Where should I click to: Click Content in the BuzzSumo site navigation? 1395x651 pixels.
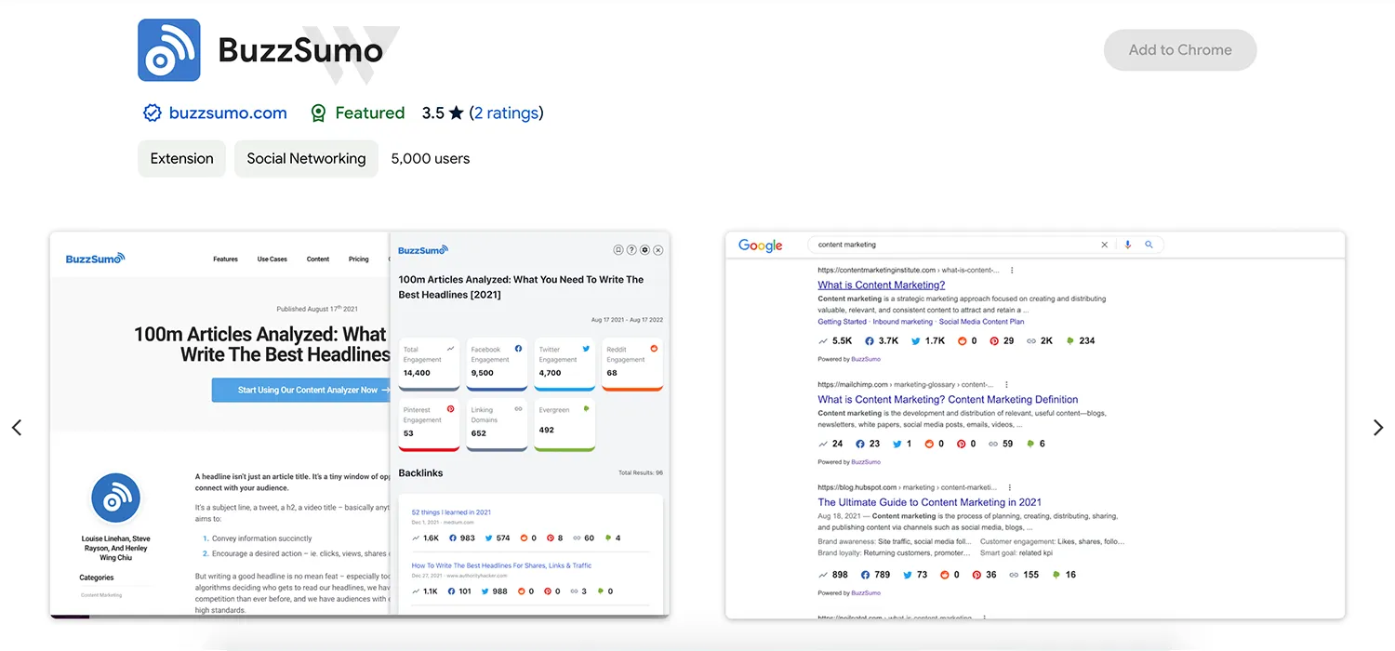pyautogui.click(x=318, y=259)
